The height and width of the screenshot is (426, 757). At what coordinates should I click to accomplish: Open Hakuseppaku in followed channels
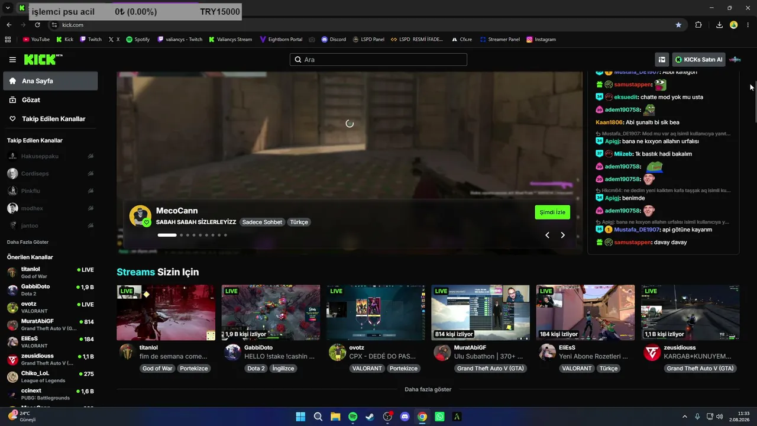(x=50, y=156)
